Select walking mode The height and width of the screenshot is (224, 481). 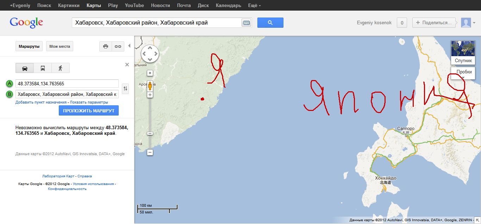61,68
